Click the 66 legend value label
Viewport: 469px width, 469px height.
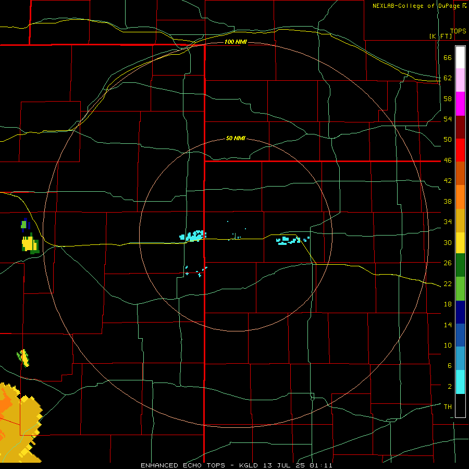point(448,58)
